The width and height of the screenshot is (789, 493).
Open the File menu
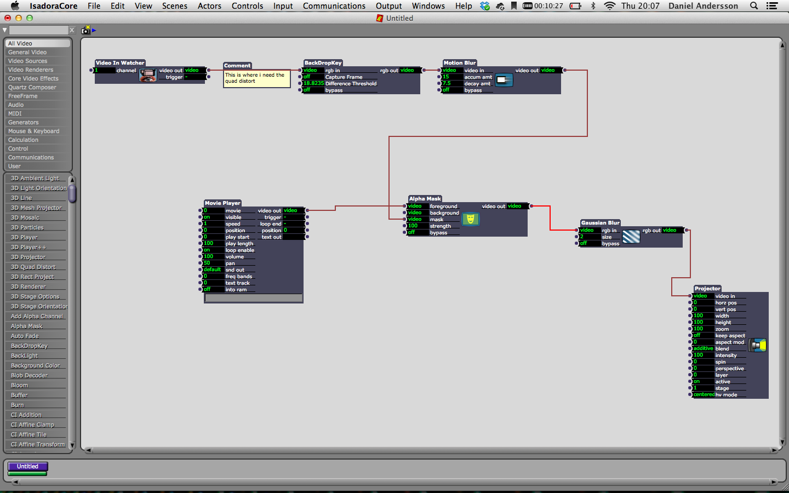pos(94,6)
